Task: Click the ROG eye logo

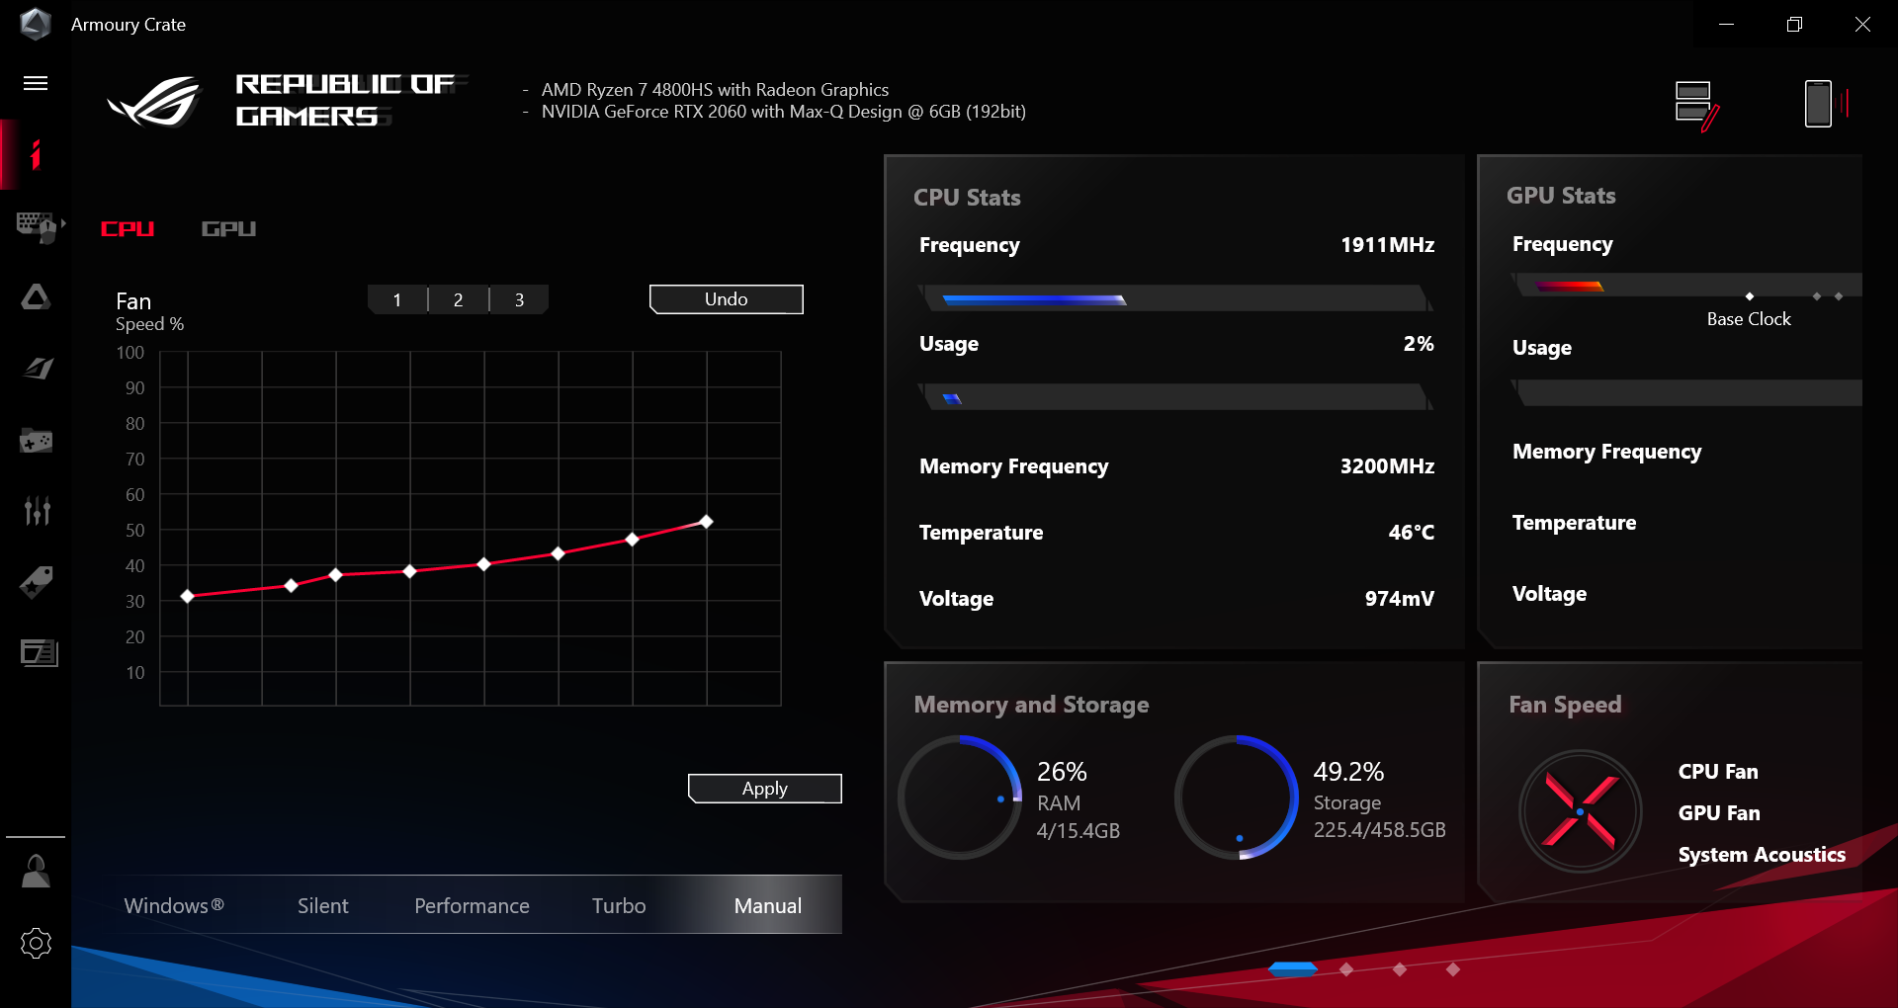Action: pyautogui.click(x=154, y=101)
